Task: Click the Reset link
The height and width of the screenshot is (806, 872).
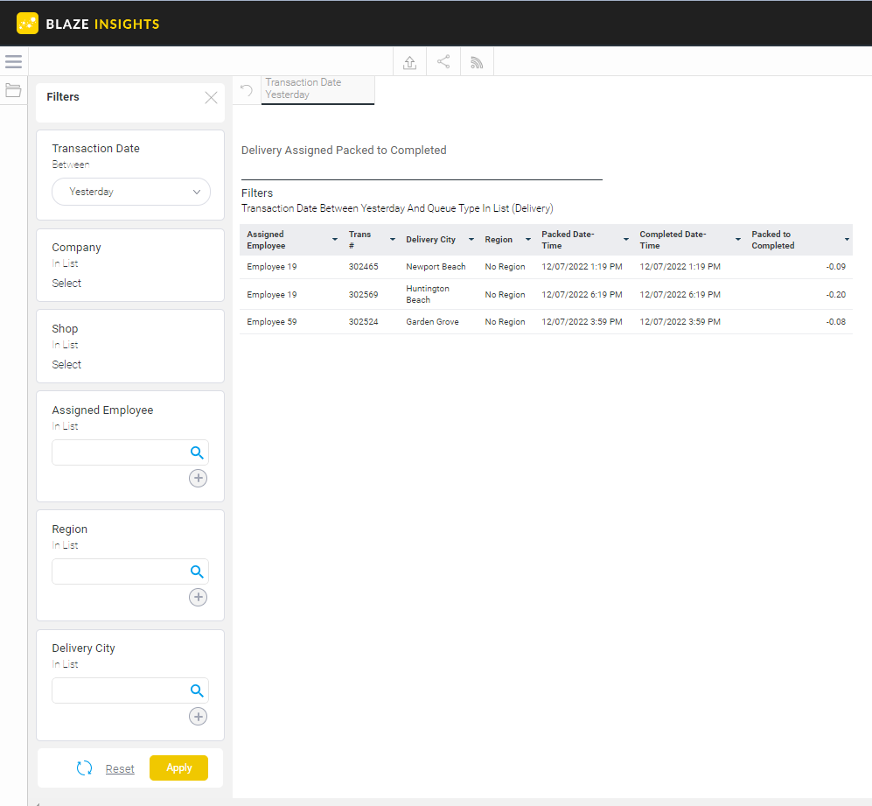Action: point(120,768)
